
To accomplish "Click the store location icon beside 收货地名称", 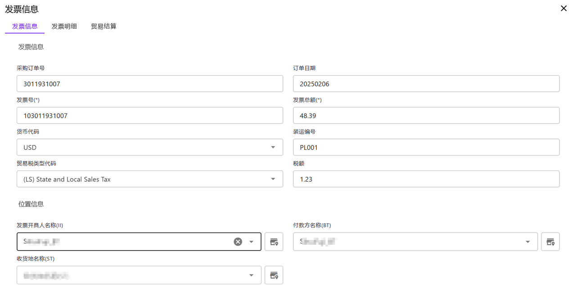I will point(274,275).
